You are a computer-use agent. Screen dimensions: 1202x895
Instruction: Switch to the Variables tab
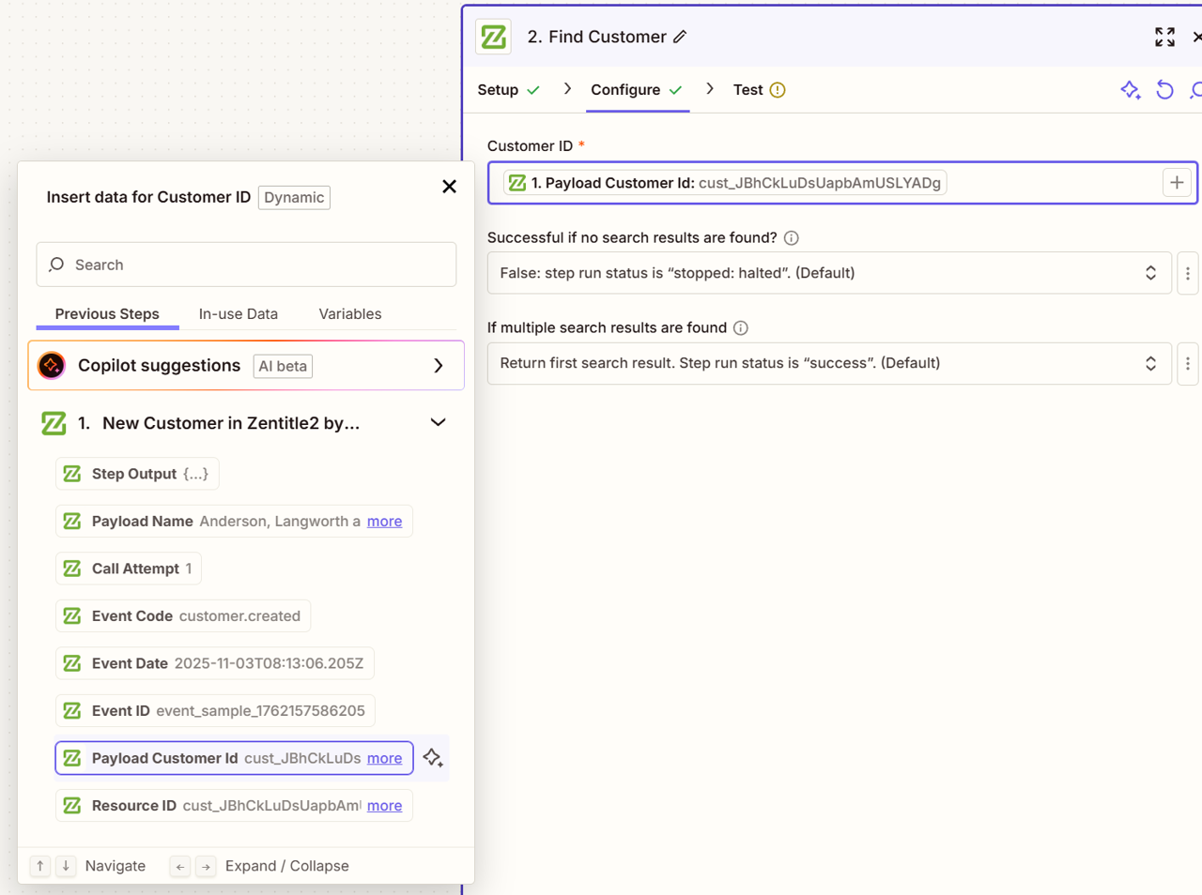coord(350,314)
